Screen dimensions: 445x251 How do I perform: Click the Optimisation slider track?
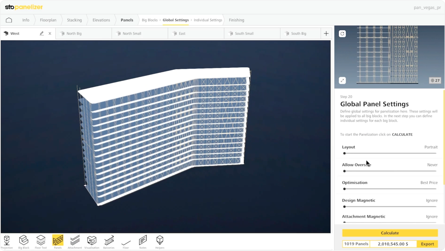pos(389,189)
